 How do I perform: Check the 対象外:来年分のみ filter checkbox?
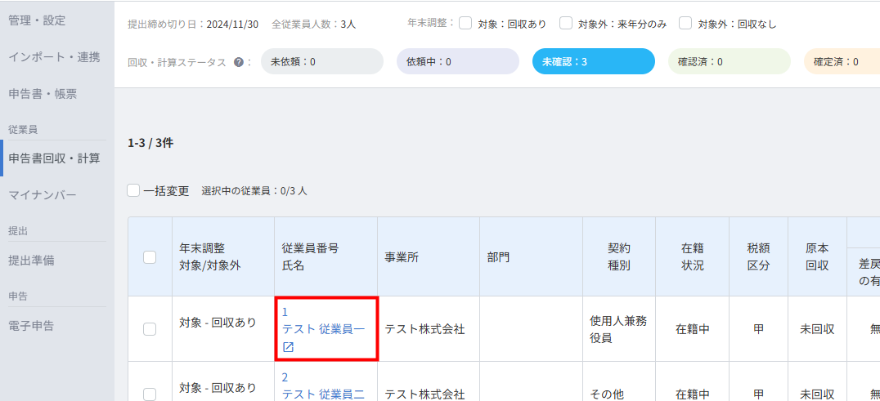(x=566, y=24)
